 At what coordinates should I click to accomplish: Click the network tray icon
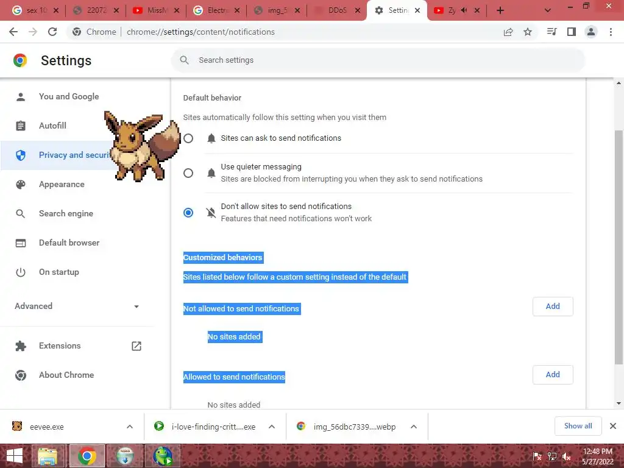click(x=552, y=456)
